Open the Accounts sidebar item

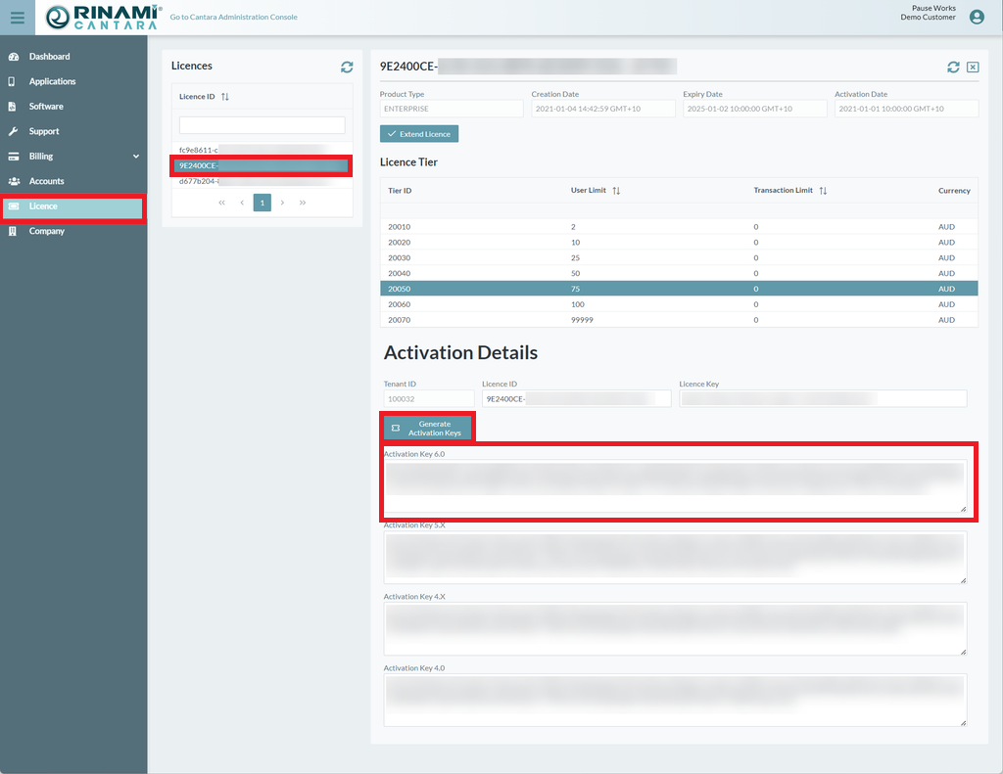click(x=46, y=181)
